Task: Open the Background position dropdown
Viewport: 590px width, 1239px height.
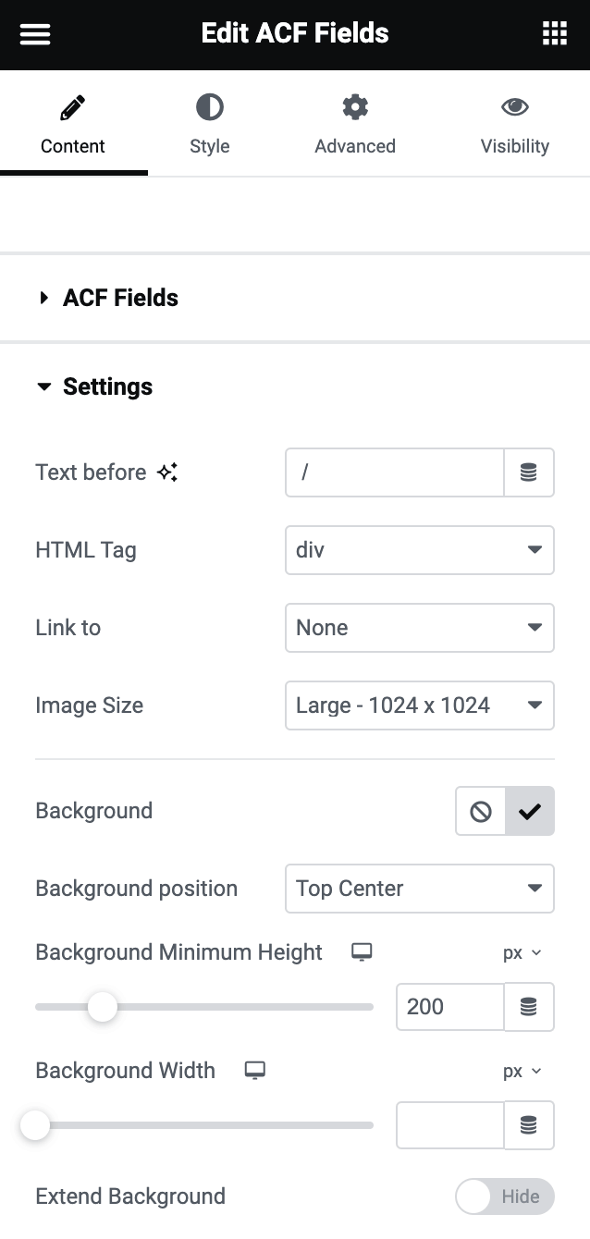Action: [419, 889]
